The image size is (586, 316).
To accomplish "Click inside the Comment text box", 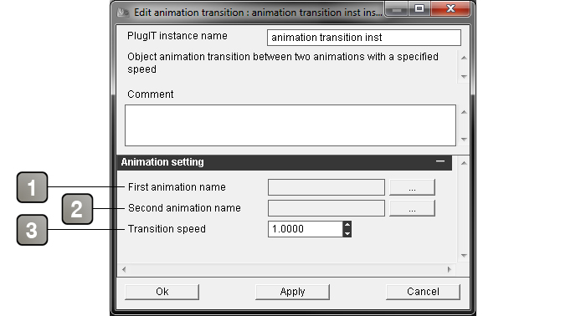I will (x=290, y=125).
